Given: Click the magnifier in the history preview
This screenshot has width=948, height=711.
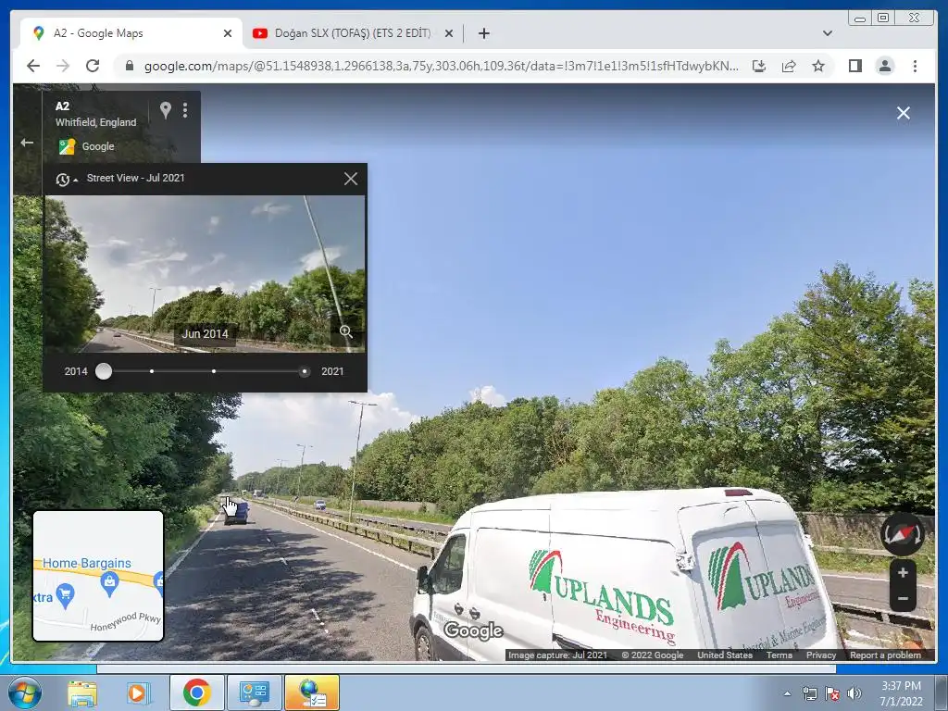Looking at the screenshot, I should point(346,332).
